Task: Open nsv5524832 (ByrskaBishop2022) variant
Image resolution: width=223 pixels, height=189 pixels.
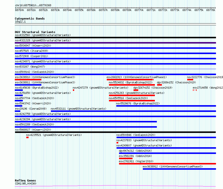Action: tap(131, 82)
